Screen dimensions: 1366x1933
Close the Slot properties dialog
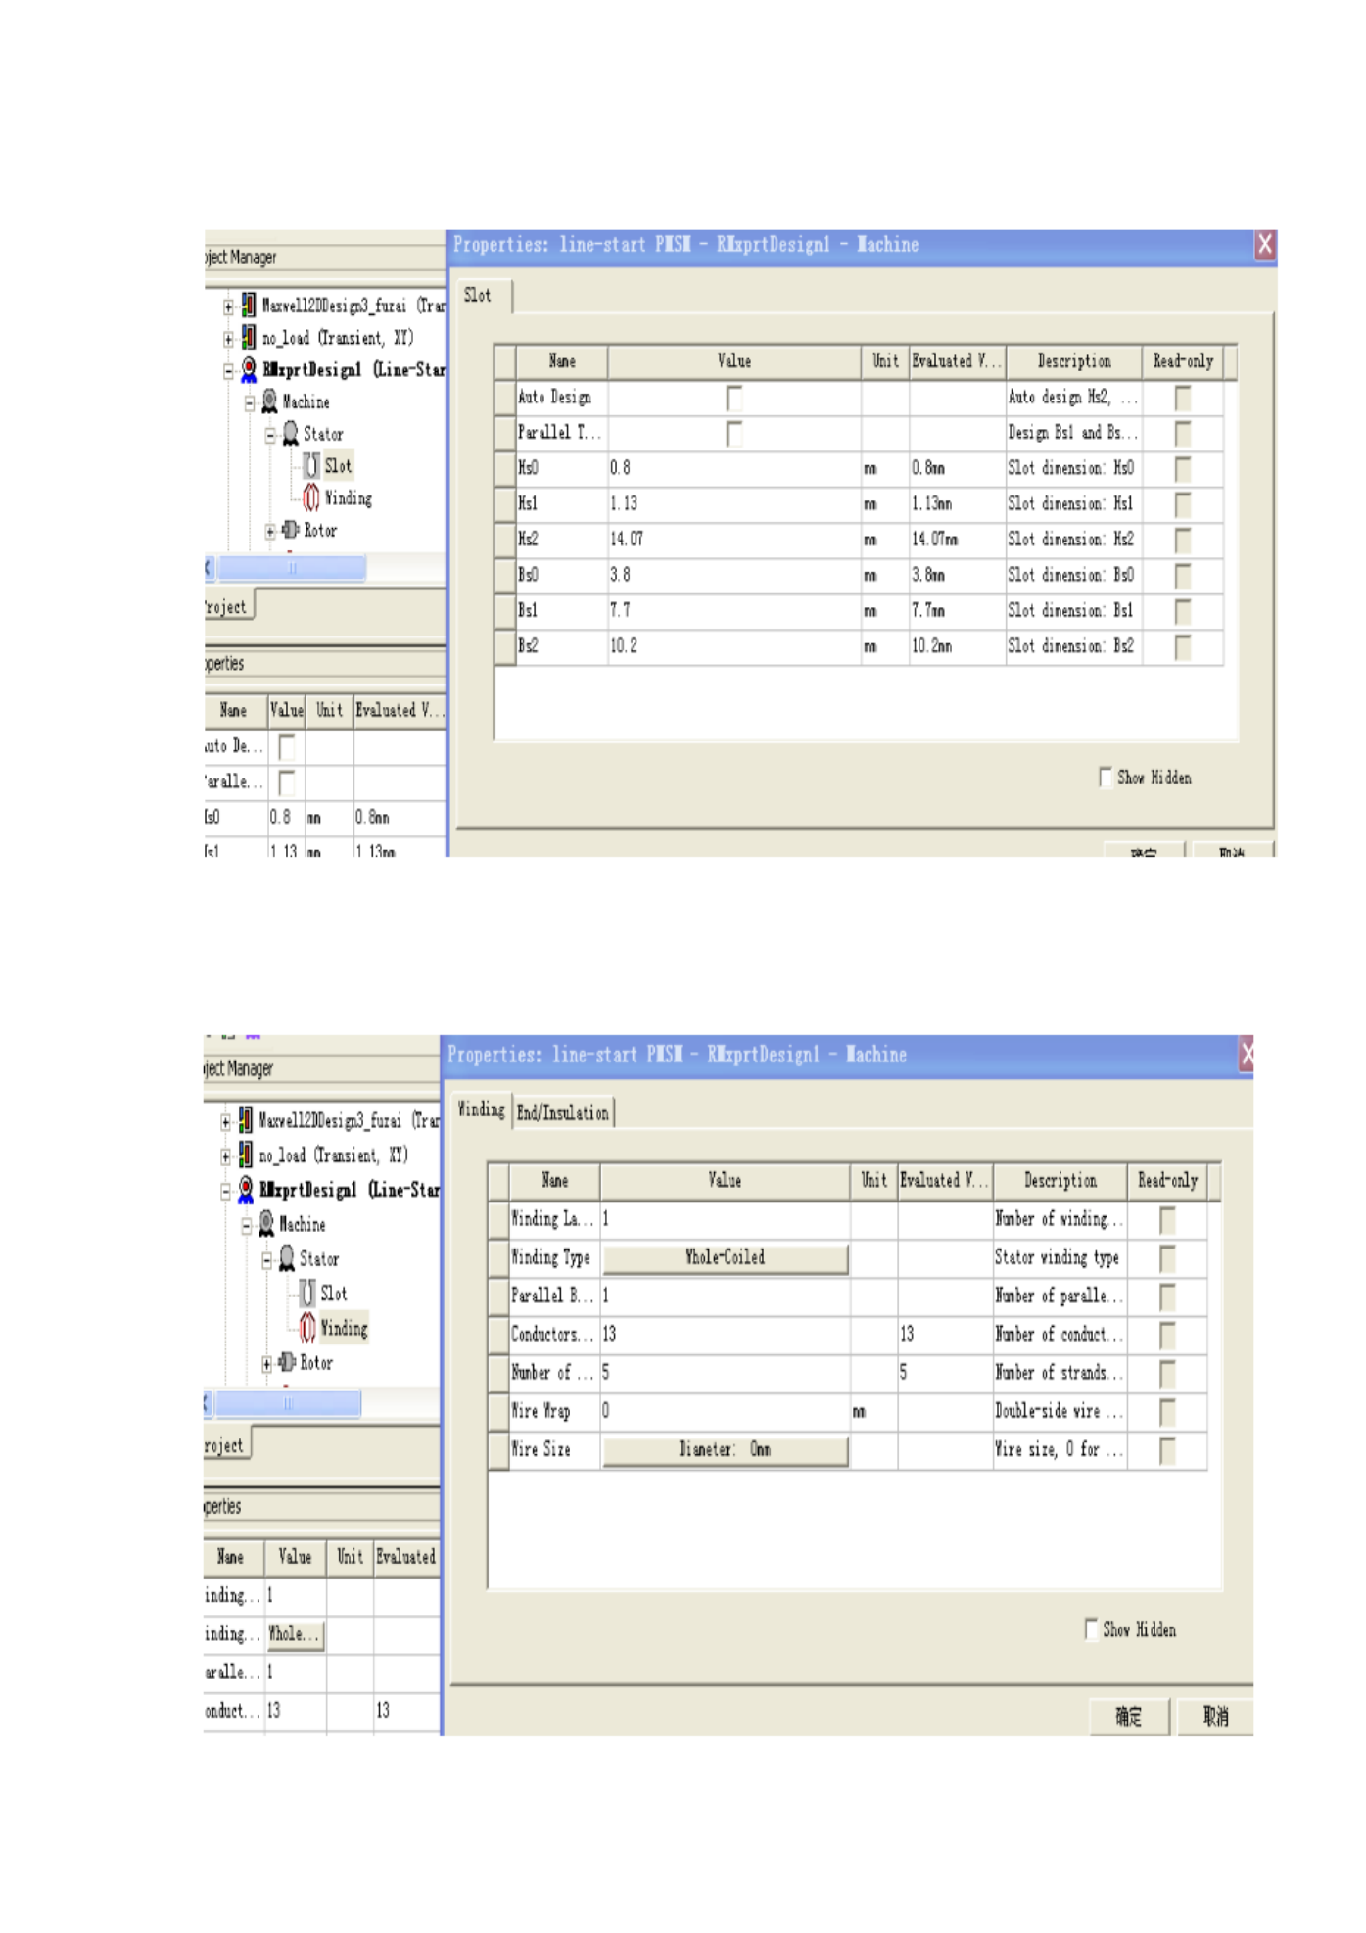(1264, 245)
